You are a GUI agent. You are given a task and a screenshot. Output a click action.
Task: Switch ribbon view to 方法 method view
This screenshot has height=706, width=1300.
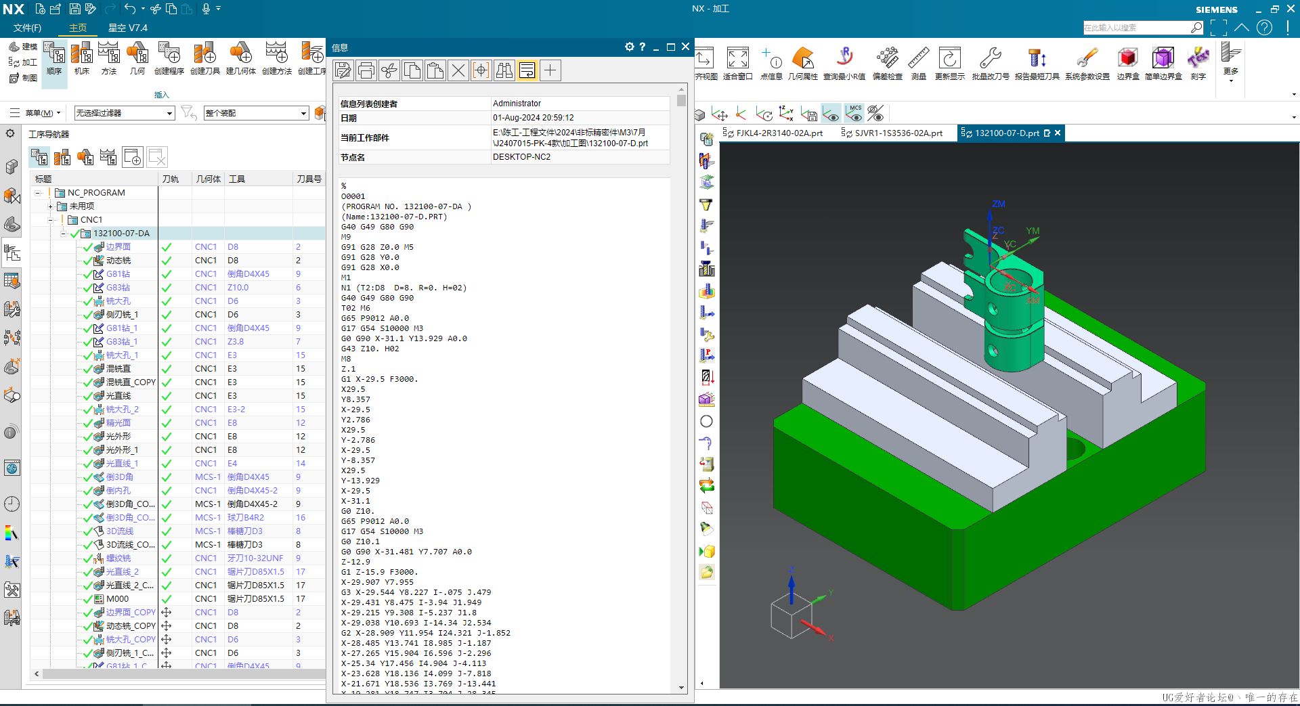109,58
